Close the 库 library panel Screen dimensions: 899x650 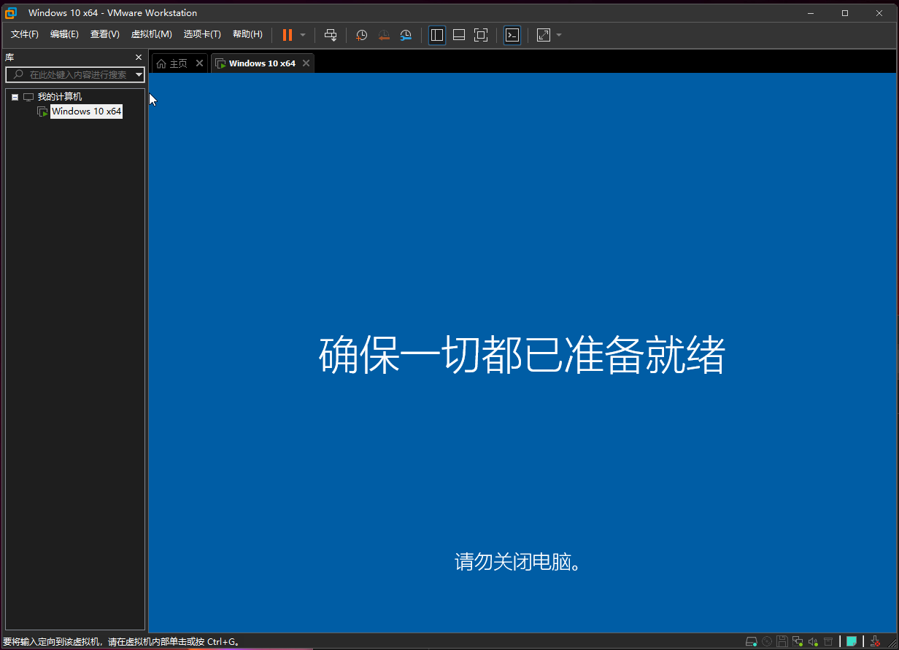point(139,57)
